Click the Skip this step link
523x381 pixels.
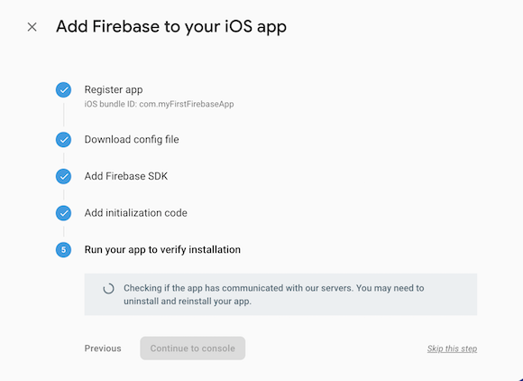click(x=452, y=348)
